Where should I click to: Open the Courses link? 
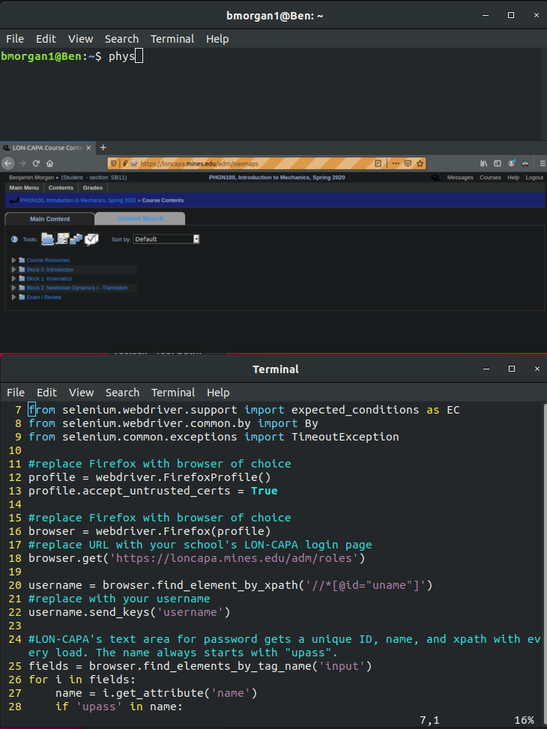(490, 178)
